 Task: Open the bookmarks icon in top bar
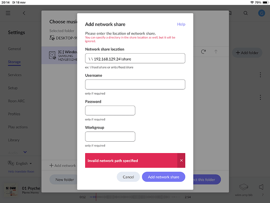pyautogui.click(x=230, y=13)
